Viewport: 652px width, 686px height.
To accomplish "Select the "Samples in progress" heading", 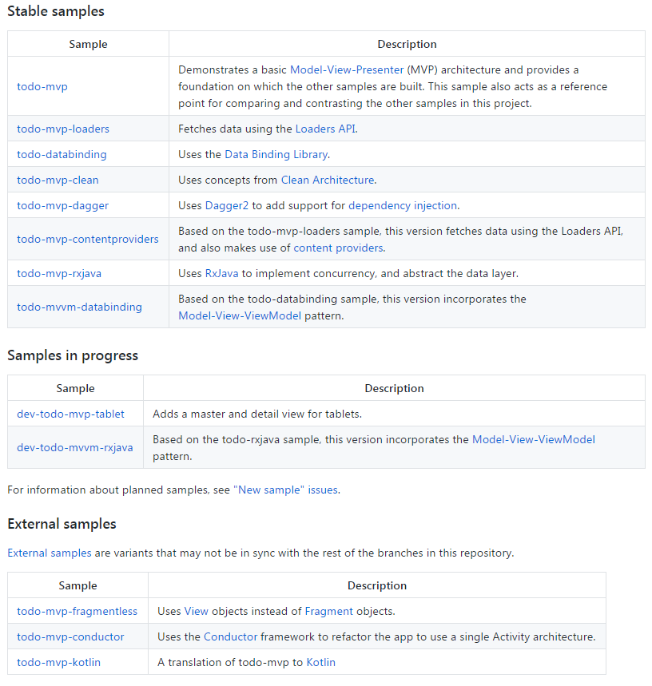I will (x=73, y=355).
